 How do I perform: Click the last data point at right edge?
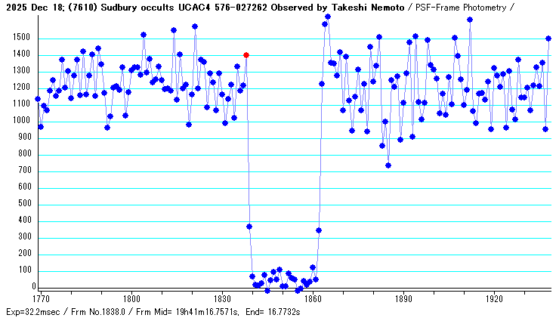pyautogui.click(x=548, y=39)
